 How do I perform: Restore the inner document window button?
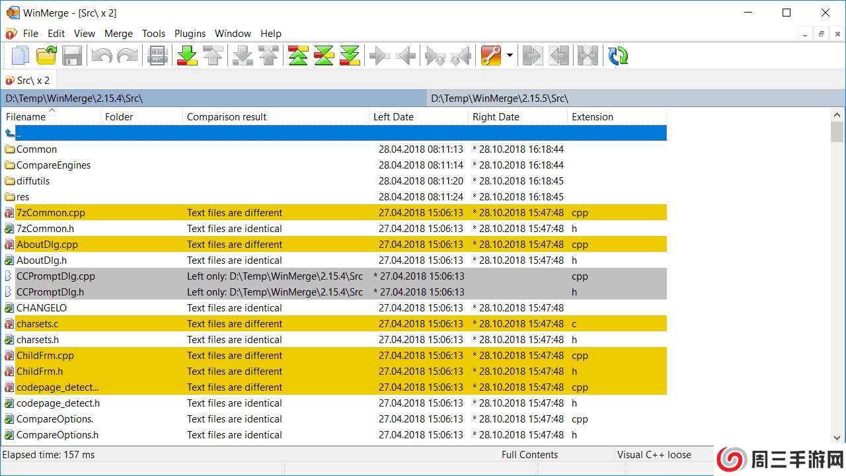click(822, 34)
